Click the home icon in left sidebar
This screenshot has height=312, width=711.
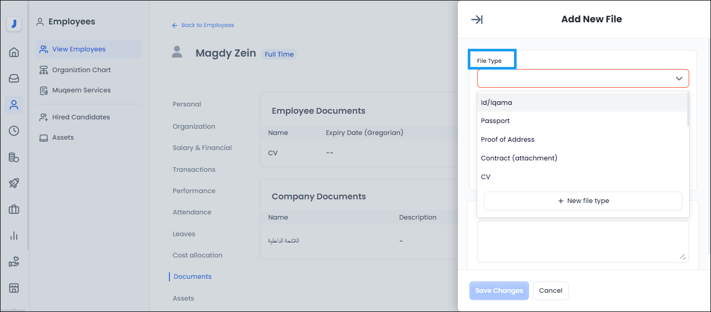coord(14,52)
